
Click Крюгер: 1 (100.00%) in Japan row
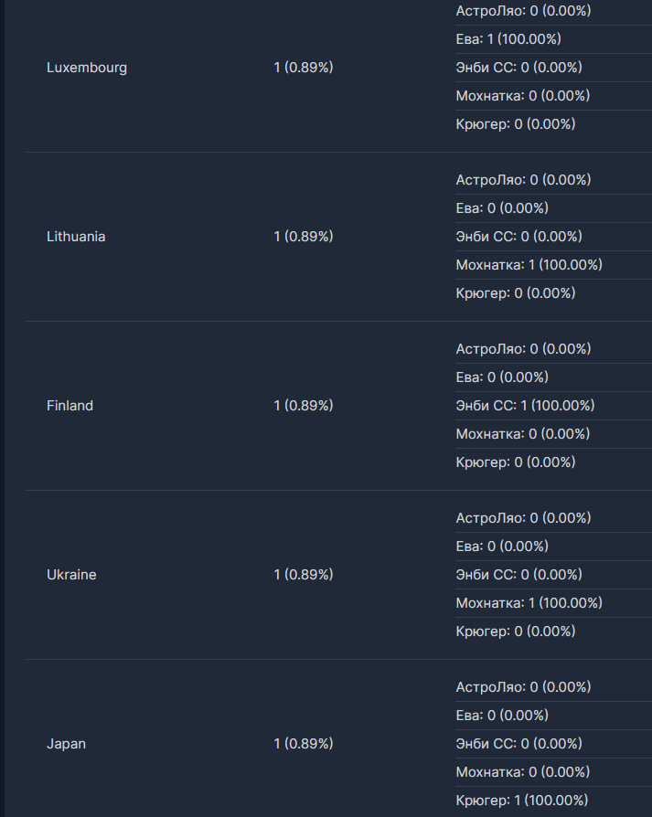click(x=522, y=801)
